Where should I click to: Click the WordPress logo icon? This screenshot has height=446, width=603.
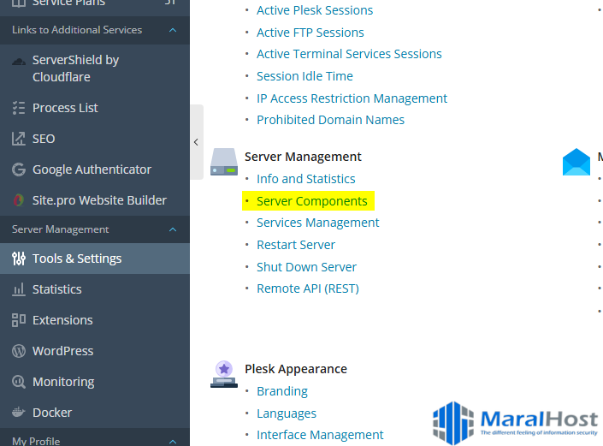tap(18, 351)
